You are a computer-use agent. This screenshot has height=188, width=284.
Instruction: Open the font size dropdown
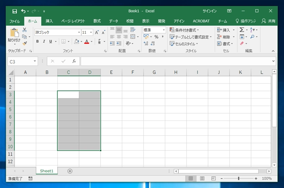click(91, 33)
